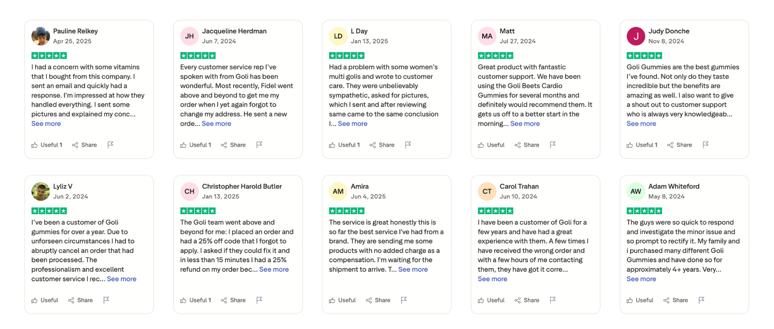Expand Adam Whiteford's review with See more
The height and width of the screenshot is (329, 774).
[641, 279]
